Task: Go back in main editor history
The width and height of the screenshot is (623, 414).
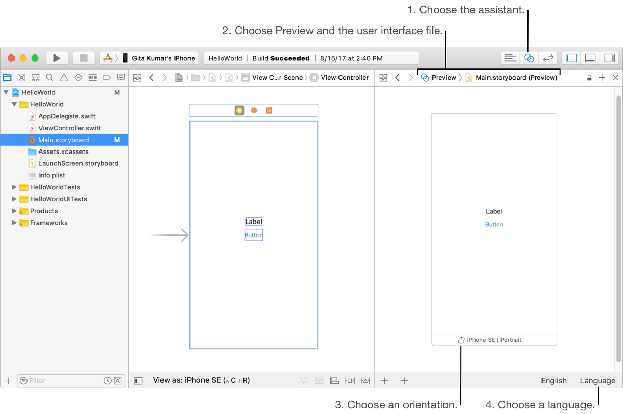Action: 151,78
